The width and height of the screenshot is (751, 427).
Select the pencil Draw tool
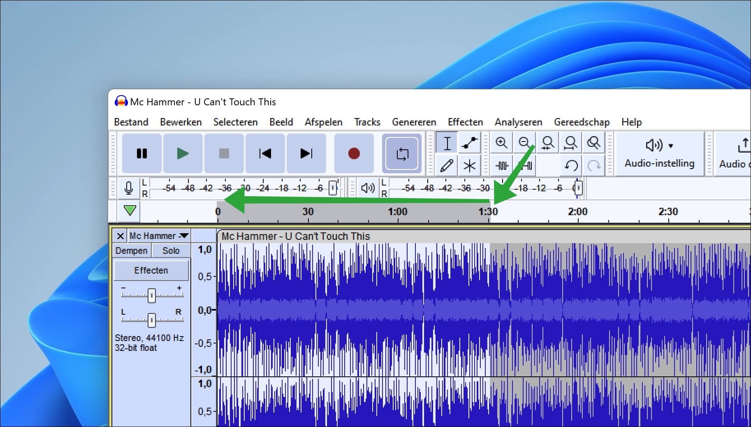pyautogui.click(x=447, y=165)
